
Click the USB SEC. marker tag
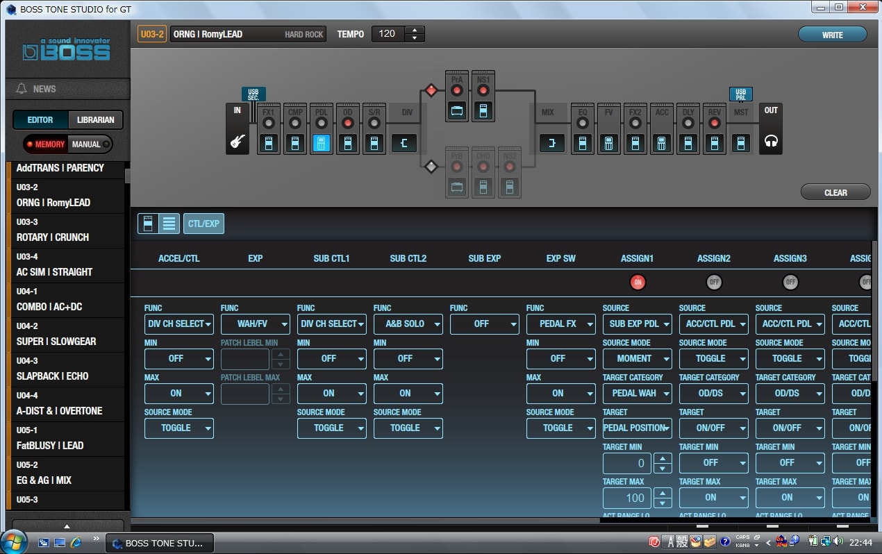(253, 94)
